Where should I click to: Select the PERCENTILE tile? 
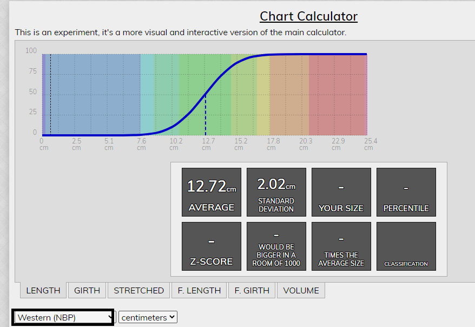pyautogui.click(x=406, y=192)
